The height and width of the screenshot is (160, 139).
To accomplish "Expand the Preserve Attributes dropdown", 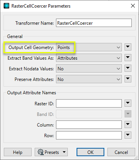I will 89,79.
